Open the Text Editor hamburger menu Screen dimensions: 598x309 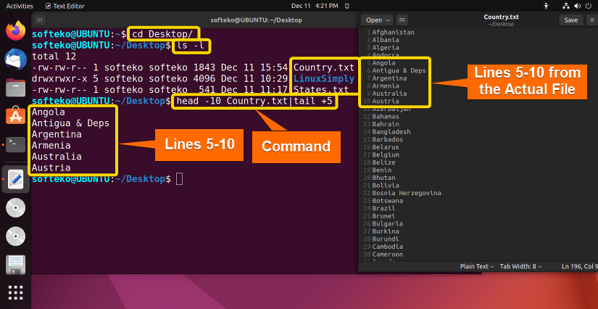click(x=591, y=20)
